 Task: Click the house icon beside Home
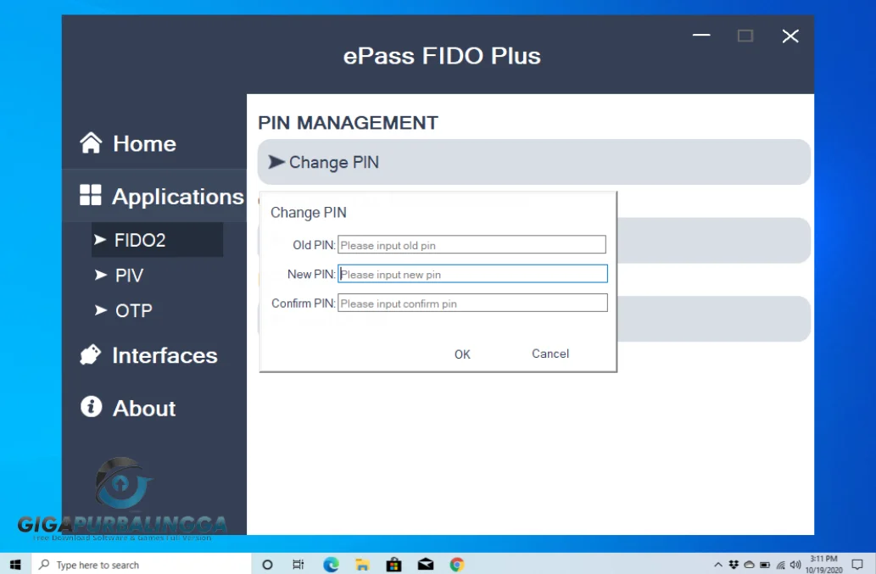point(91,142)
